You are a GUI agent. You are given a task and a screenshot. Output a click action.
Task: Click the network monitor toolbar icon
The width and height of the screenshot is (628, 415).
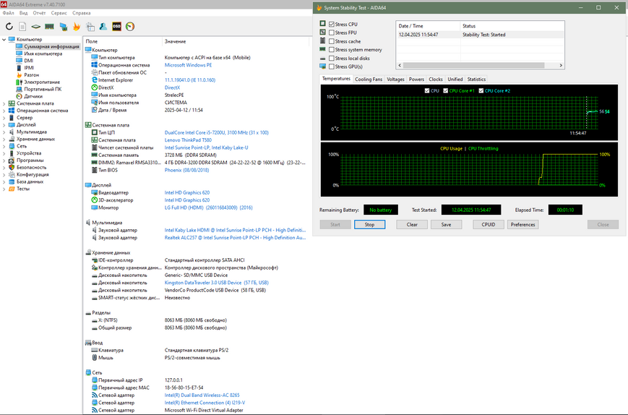[63, 27]
